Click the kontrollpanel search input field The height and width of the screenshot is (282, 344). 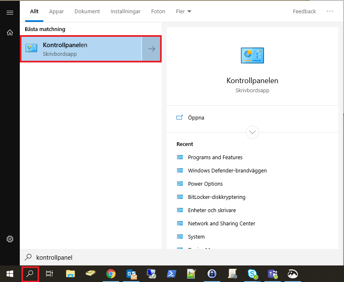click(181, 257)
